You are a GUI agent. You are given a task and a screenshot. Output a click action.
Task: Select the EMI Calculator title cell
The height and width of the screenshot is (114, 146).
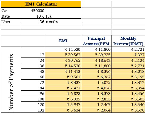point(41,4)
